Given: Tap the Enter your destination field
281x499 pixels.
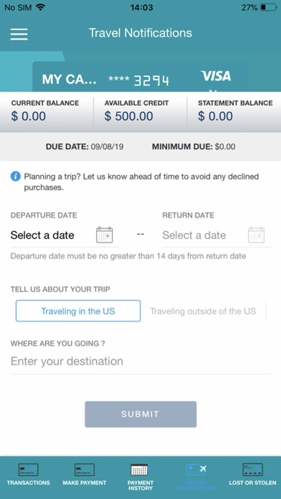Looking at the screenshot, I should (140, 361).
